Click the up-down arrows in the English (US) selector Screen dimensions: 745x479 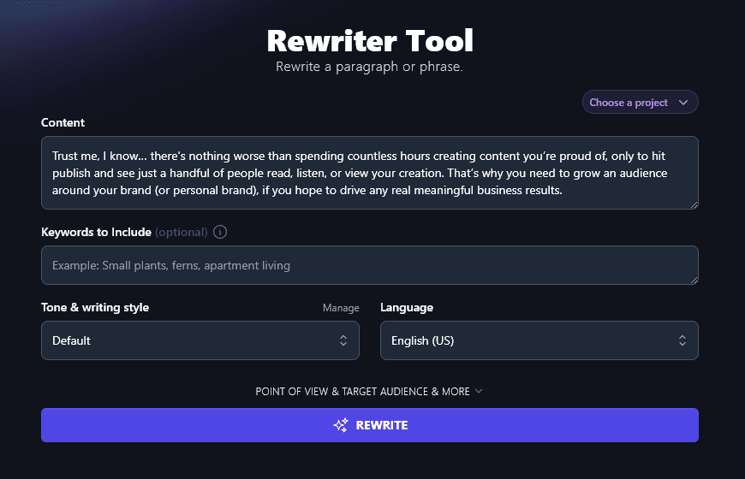pos(682,340)
